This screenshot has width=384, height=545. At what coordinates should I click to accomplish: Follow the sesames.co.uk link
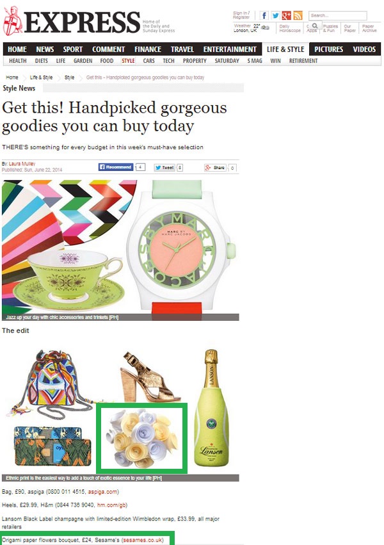[142, 540]
